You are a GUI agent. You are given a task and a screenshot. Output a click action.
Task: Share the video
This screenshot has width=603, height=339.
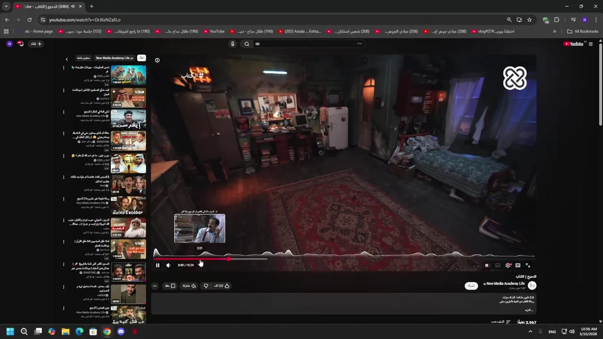(x=189, y=286)
